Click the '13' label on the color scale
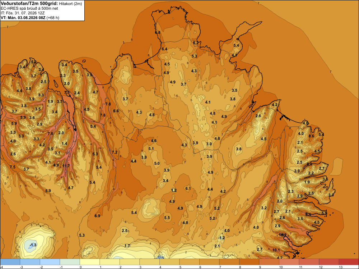 [340, 267]
